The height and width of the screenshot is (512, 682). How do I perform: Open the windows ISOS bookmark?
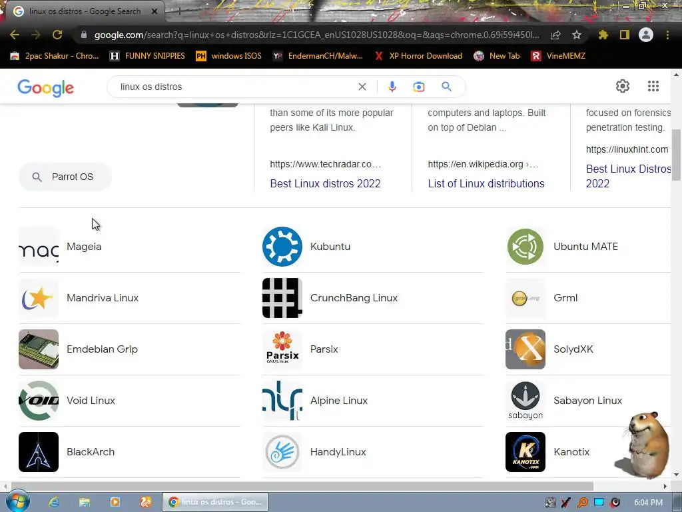pos(229,56)
